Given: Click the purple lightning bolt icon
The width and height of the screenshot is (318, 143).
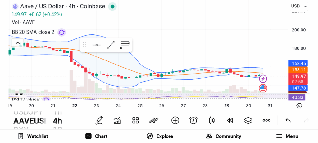Looking at the screenshot, I should [x=263, y=78].
